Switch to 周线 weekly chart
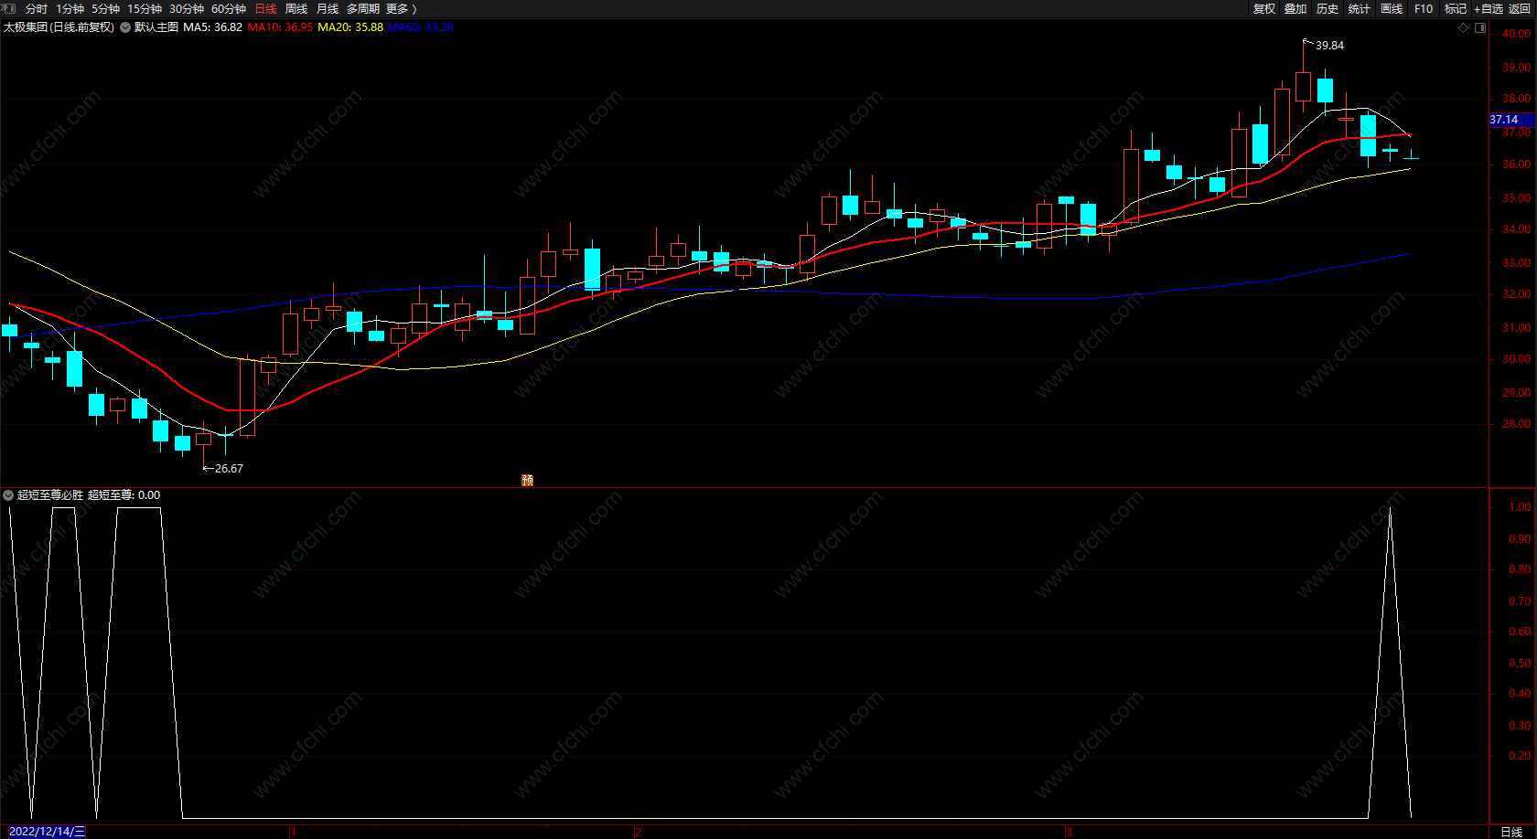Viewport: 1537px width, 839px height. (x=296, y=8)
